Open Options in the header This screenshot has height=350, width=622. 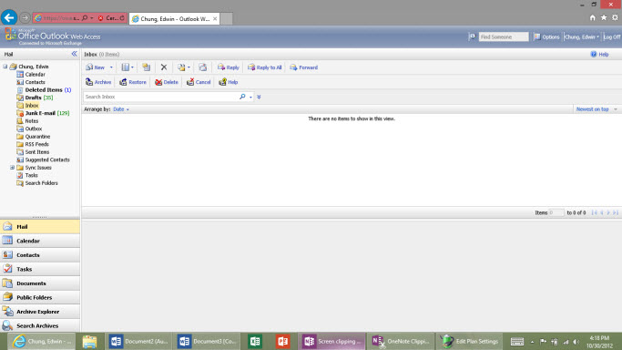click(546, 36)
